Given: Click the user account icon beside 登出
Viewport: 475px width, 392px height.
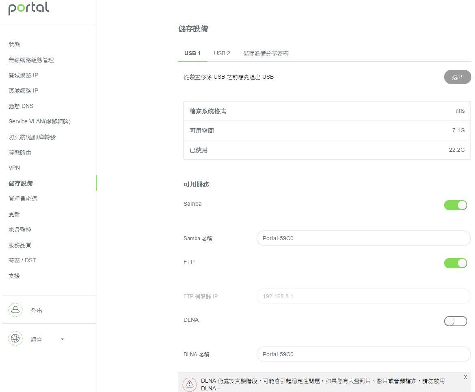Looking at the screenshot, I should click(x=15, y=310).
